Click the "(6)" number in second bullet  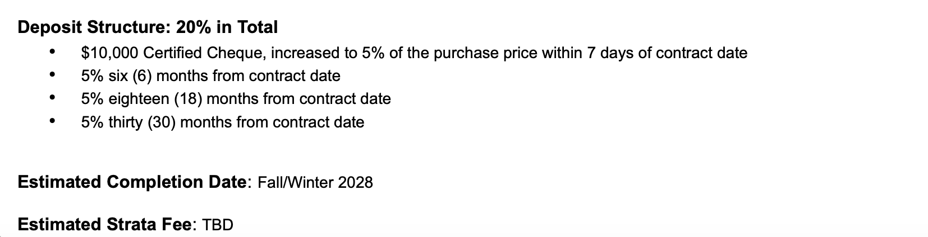[142, 76]
